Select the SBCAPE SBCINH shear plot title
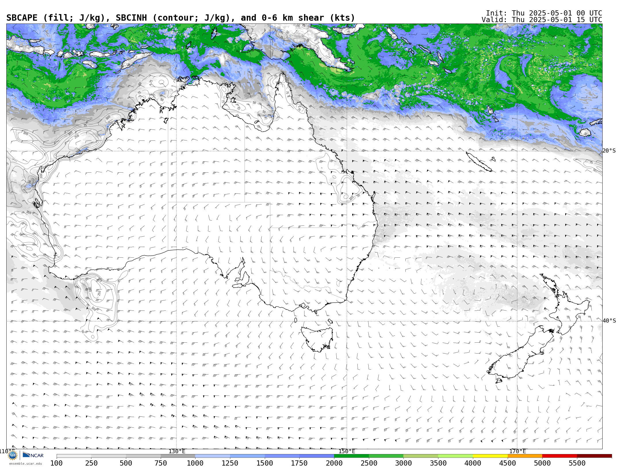 click(181, 18)
